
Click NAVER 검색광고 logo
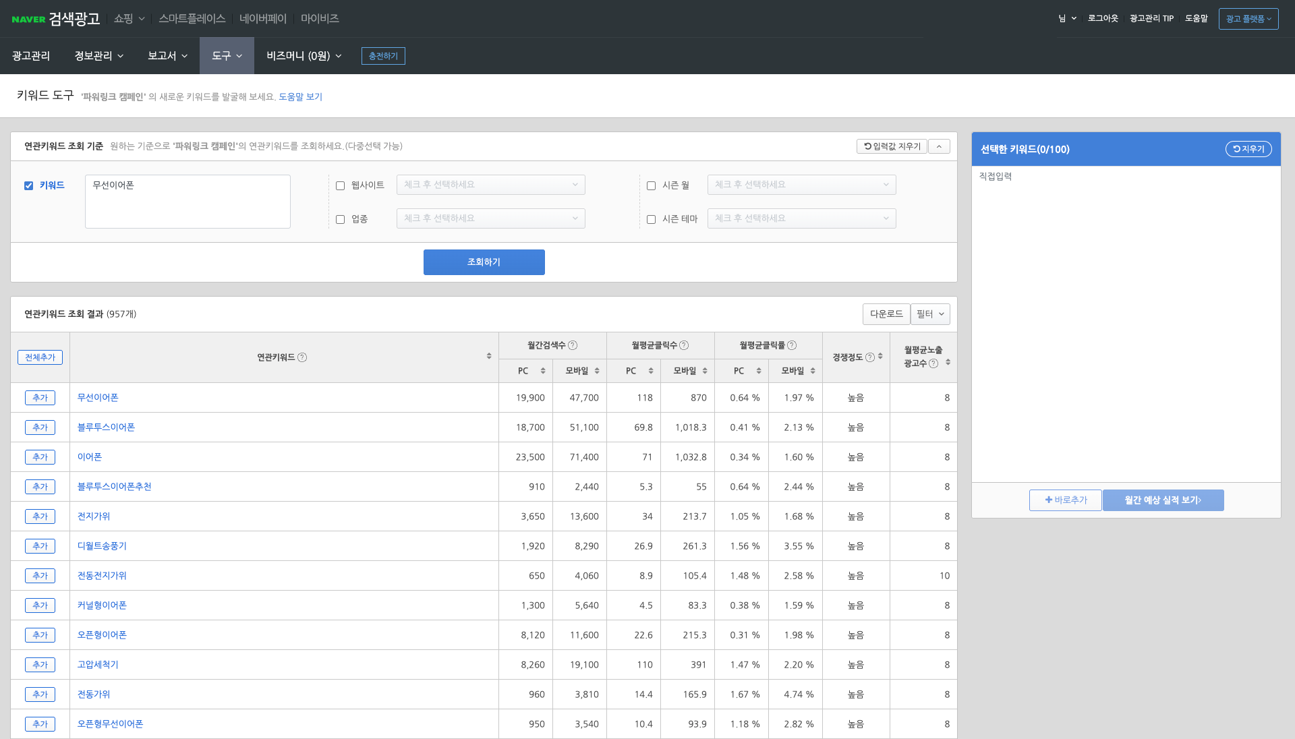56,19
